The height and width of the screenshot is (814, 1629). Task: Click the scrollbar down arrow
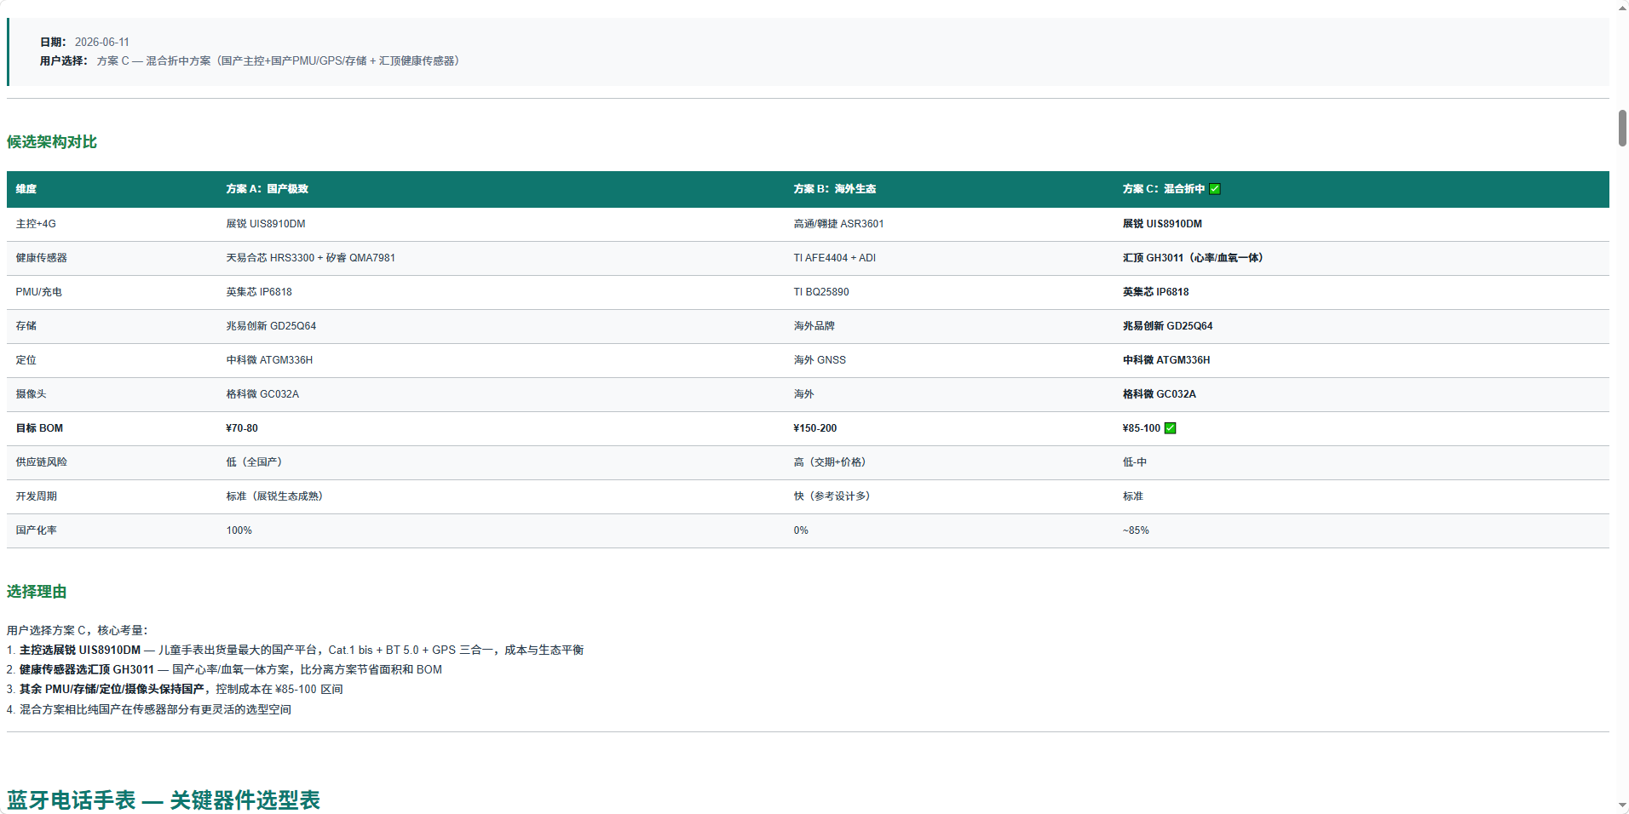(1622, 805)
